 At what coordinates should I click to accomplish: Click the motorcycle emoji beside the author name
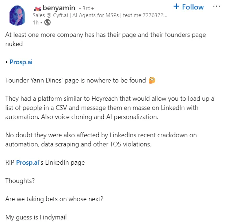38,8
